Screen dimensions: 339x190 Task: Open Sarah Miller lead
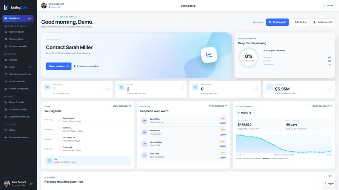point(222,123)
